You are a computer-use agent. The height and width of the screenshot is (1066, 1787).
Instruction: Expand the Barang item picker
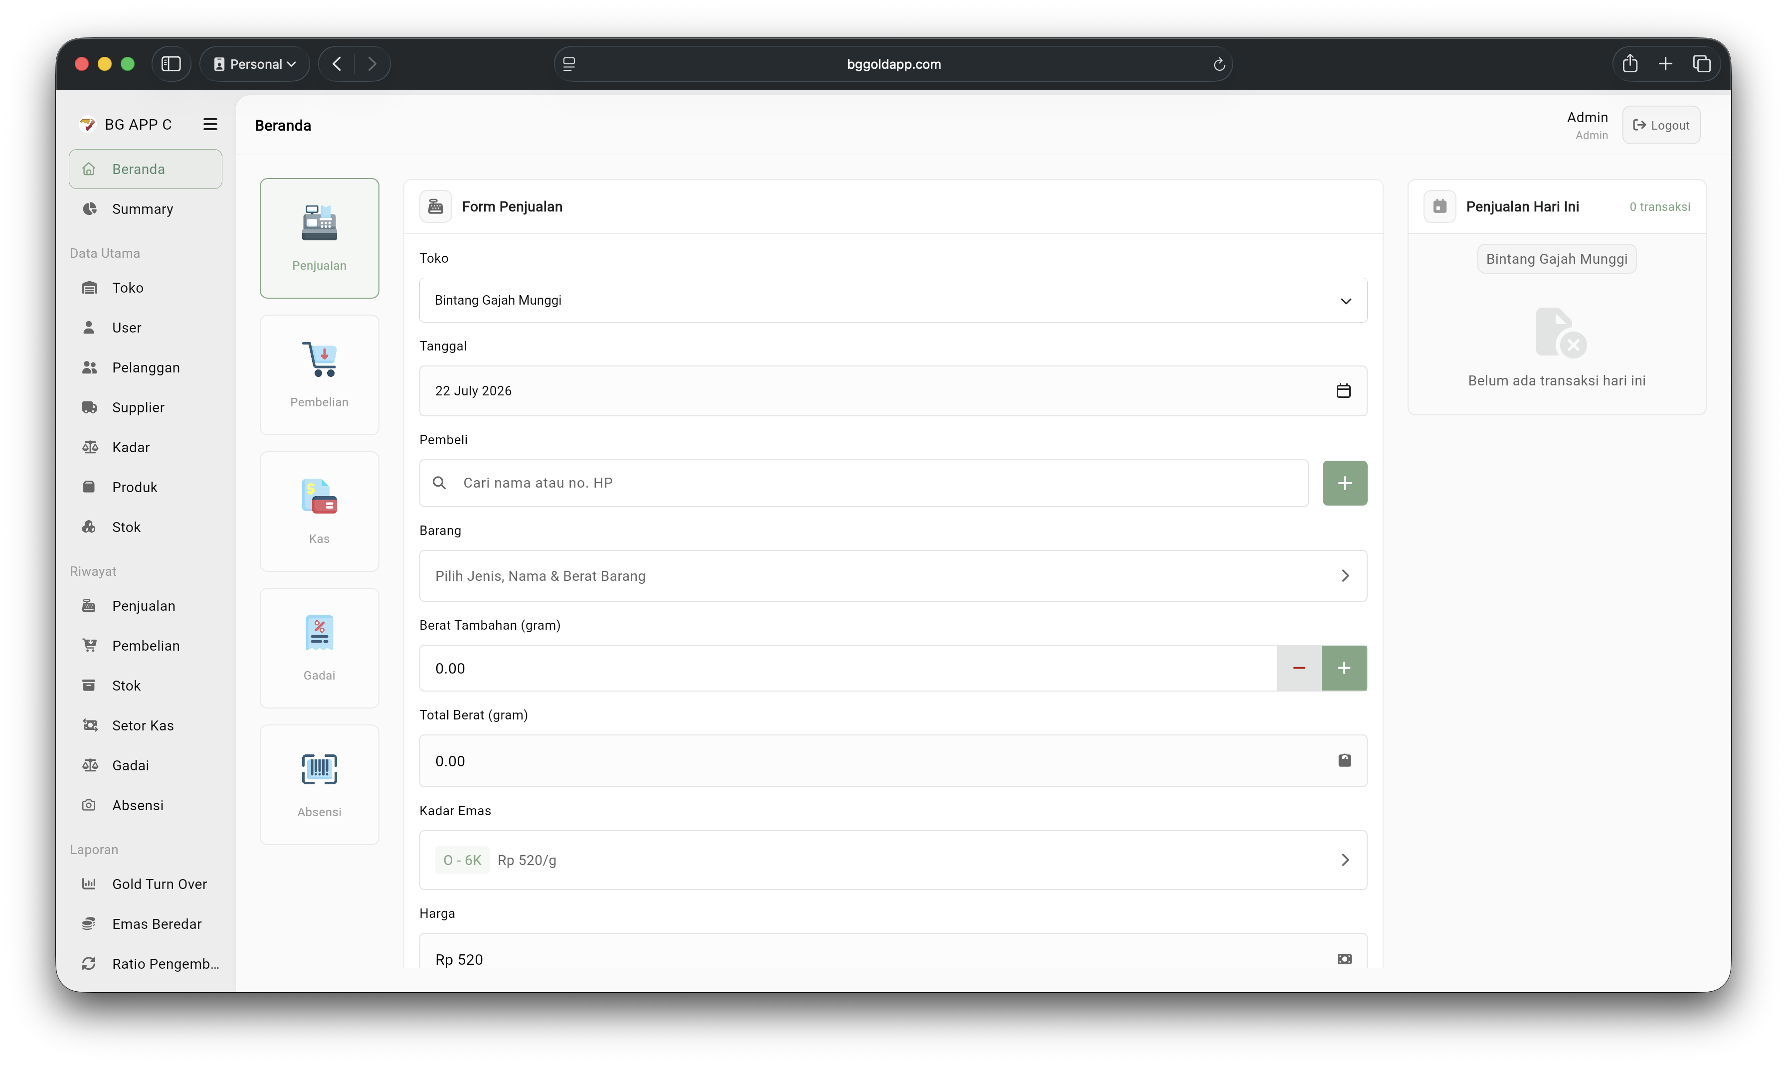click(893, 576)
